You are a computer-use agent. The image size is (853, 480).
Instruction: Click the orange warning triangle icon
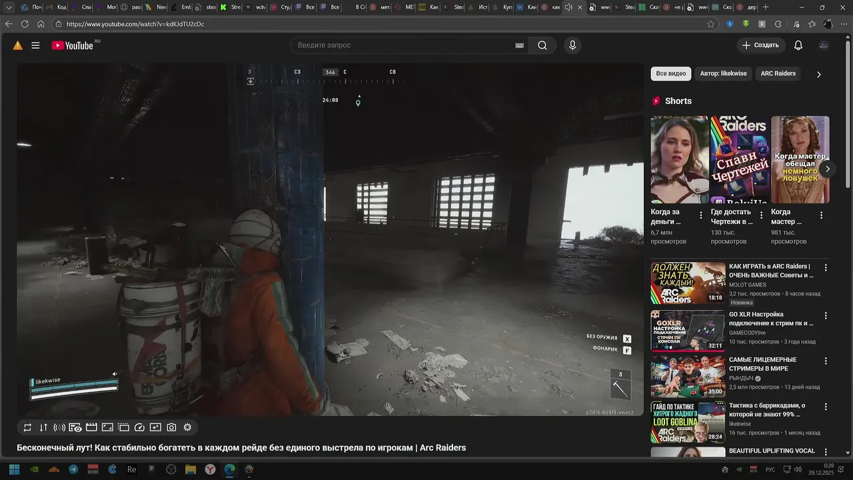click(17, 45)
